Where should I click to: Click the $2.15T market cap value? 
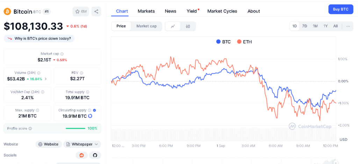[44, 60]
